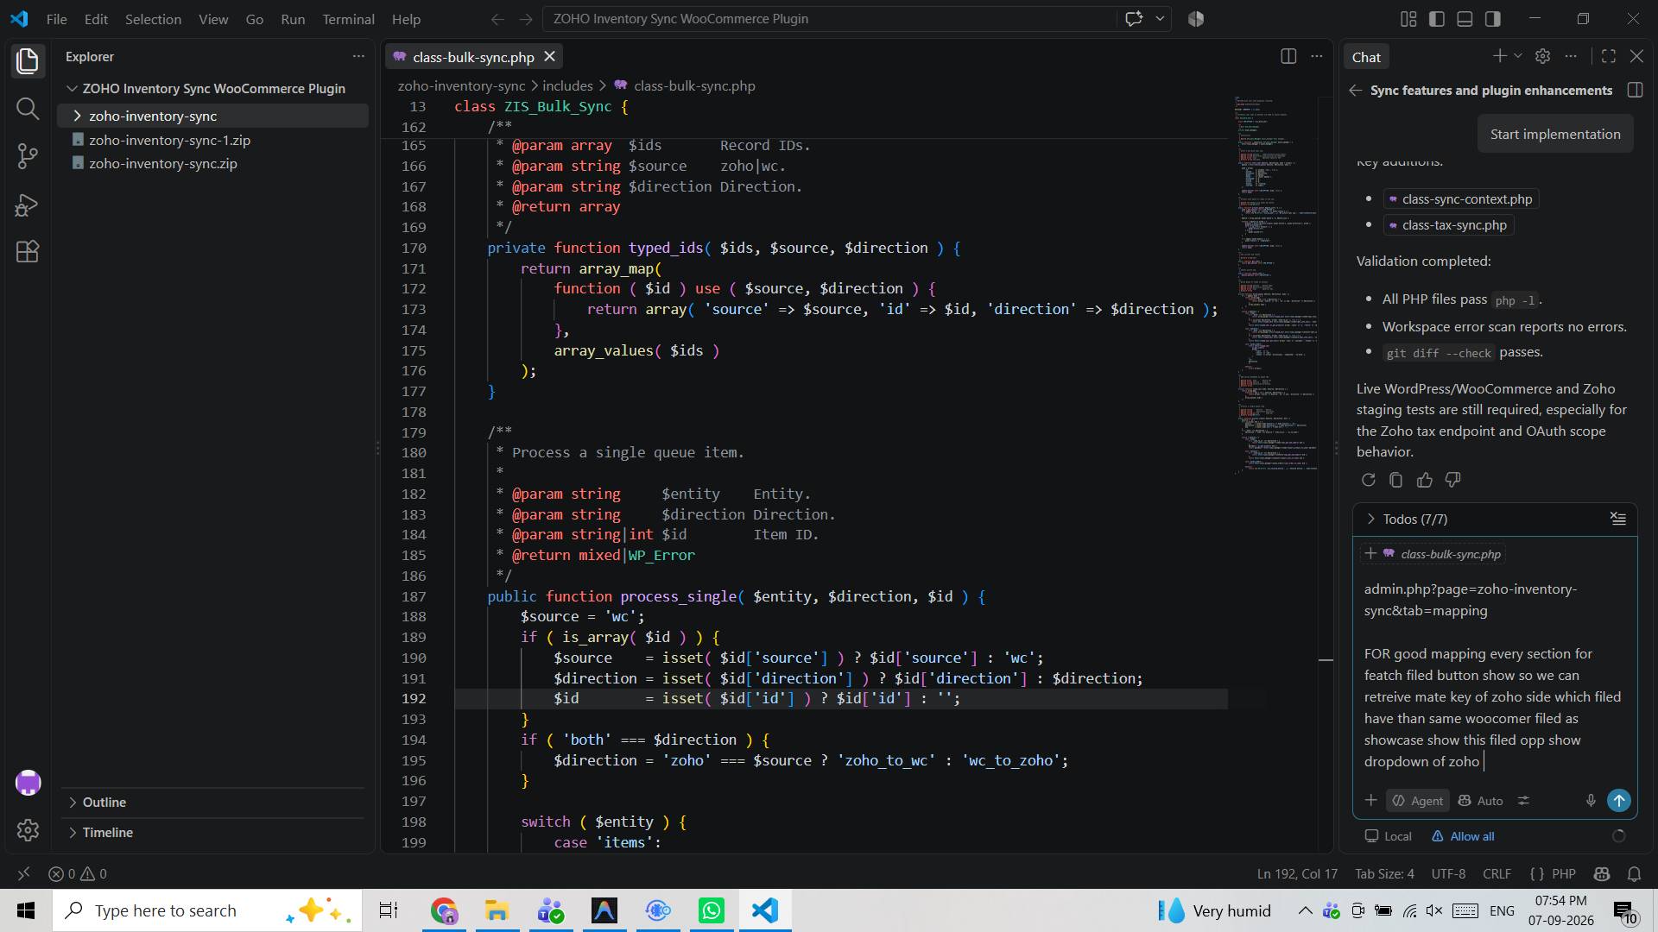Open the Search view in activity bar
Image resolution: width=1658 pixels, height=932 pixels.
pos(28,109)
